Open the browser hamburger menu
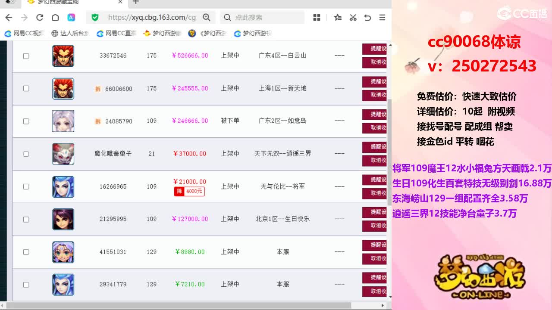 [x=382, y=17]
